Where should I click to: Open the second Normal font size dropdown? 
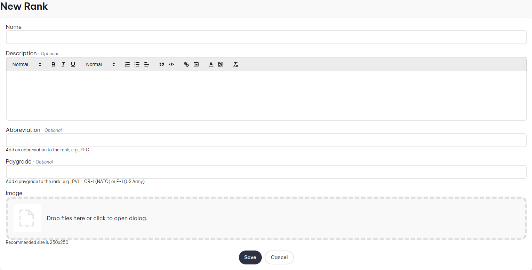pyautogui.click(x=100, y=64)
